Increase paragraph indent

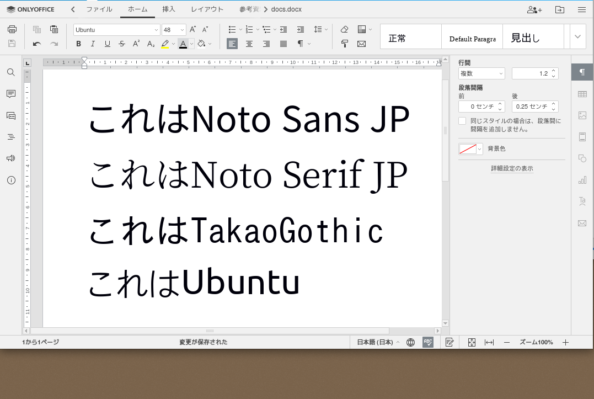click(x=301, y=29)
